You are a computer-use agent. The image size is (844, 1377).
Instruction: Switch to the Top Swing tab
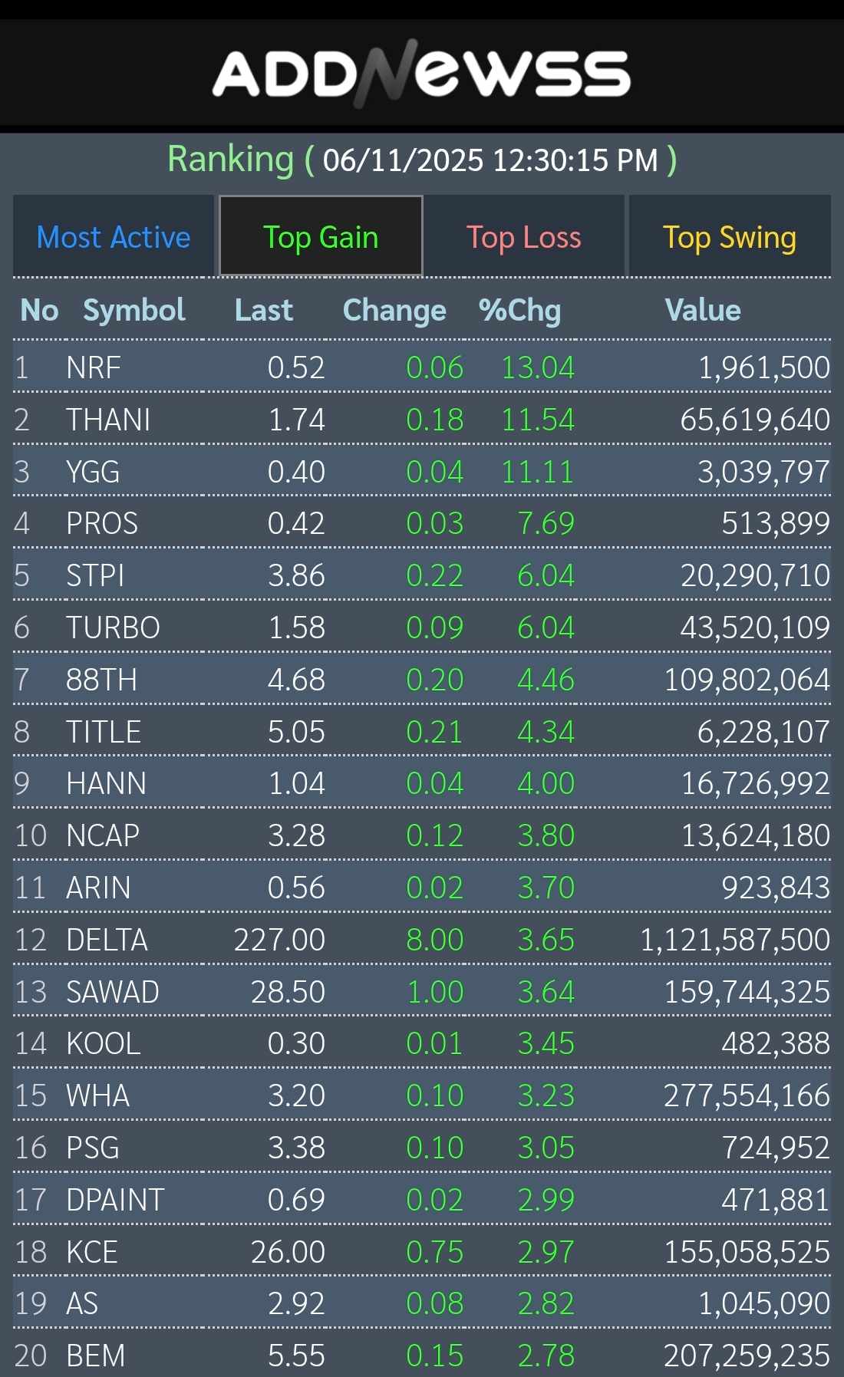click(x=729, y=237)
